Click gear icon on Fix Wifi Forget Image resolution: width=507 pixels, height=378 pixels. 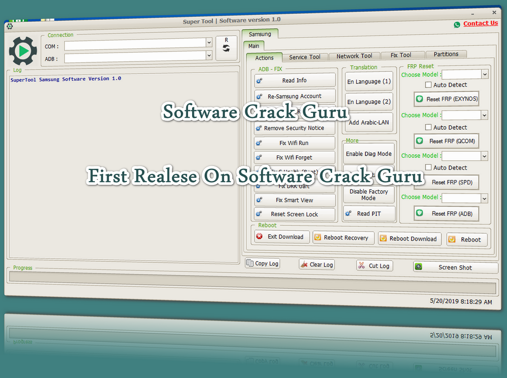click(259, 158)
